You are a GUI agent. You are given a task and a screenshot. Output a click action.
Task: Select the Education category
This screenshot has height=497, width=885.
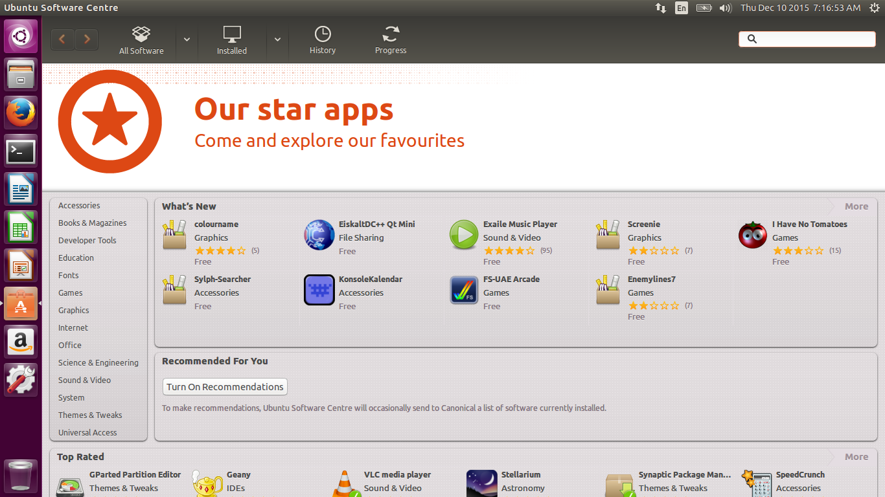(x=76, y=258)
